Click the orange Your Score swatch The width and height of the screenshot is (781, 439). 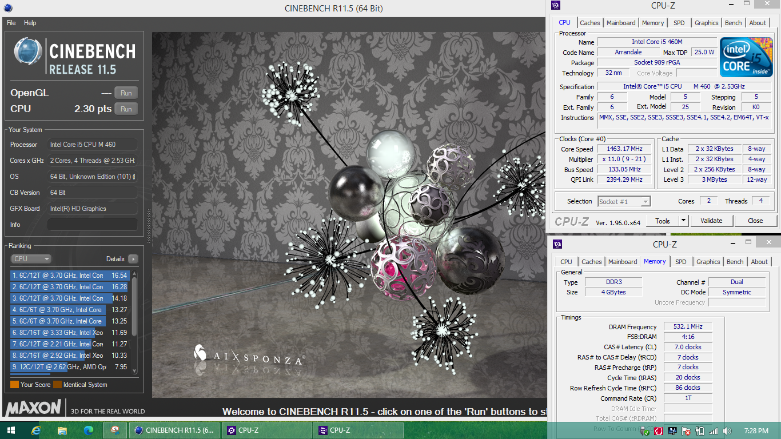pos(14,385)
